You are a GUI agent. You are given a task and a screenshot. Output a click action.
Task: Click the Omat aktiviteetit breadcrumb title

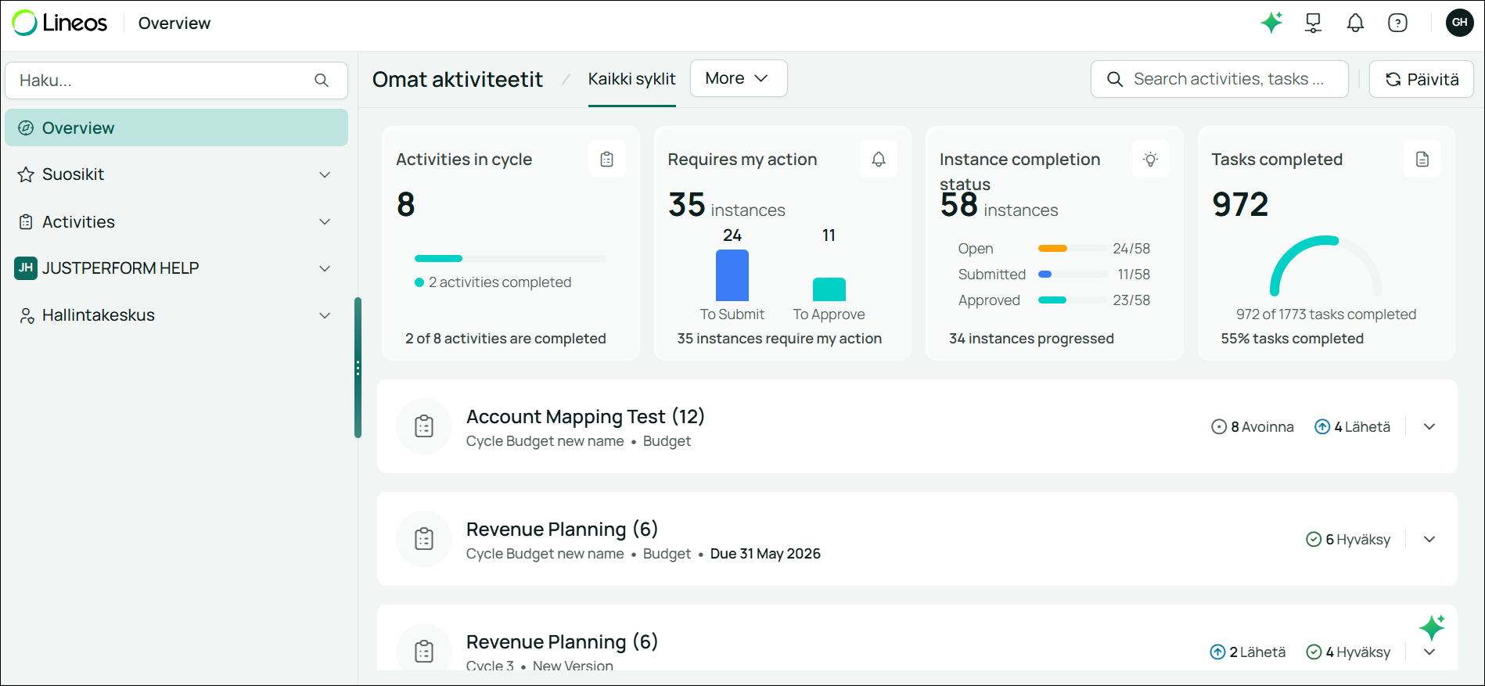coord(458,79)
